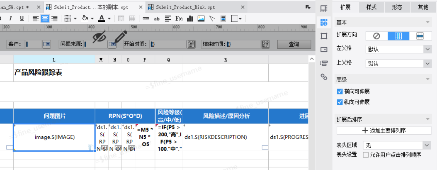Insert a sub-report element

(x=223, y=19)
